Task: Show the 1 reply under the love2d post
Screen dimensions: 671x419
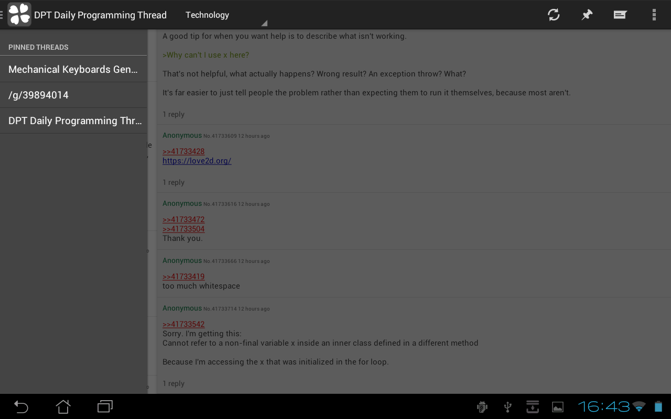Action: [174, 182]
